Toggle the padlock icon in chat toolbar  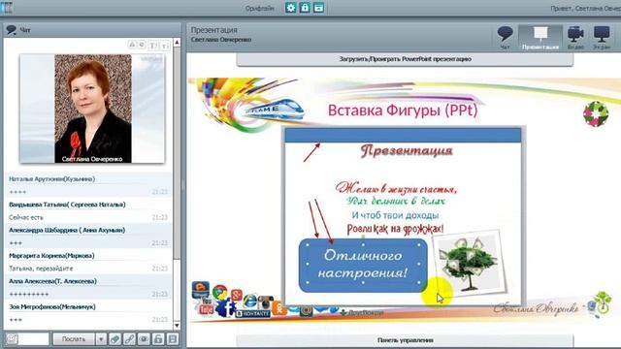tap(158, 339)
